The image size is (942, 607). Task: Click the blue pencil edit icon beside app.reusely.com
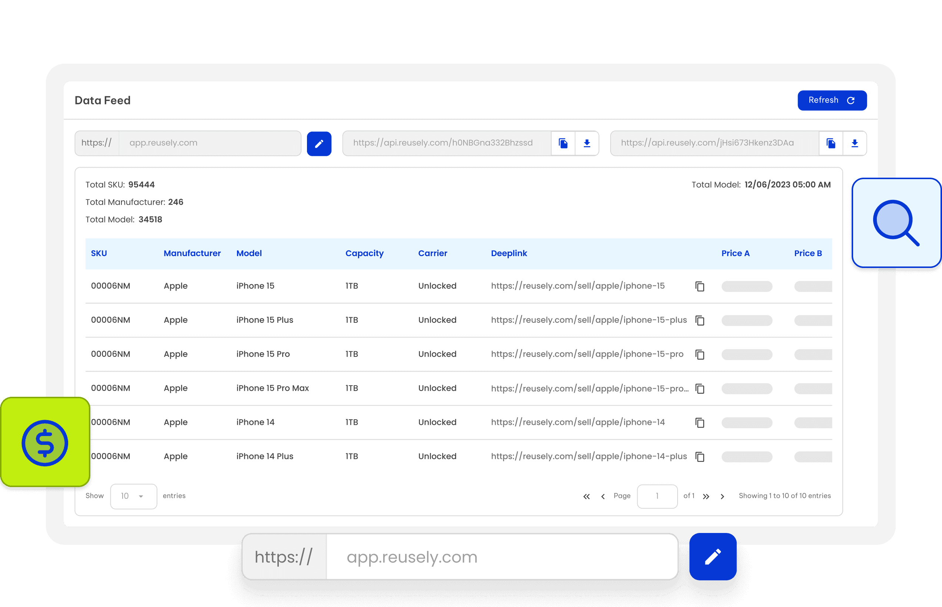click(x=318, y=144)
